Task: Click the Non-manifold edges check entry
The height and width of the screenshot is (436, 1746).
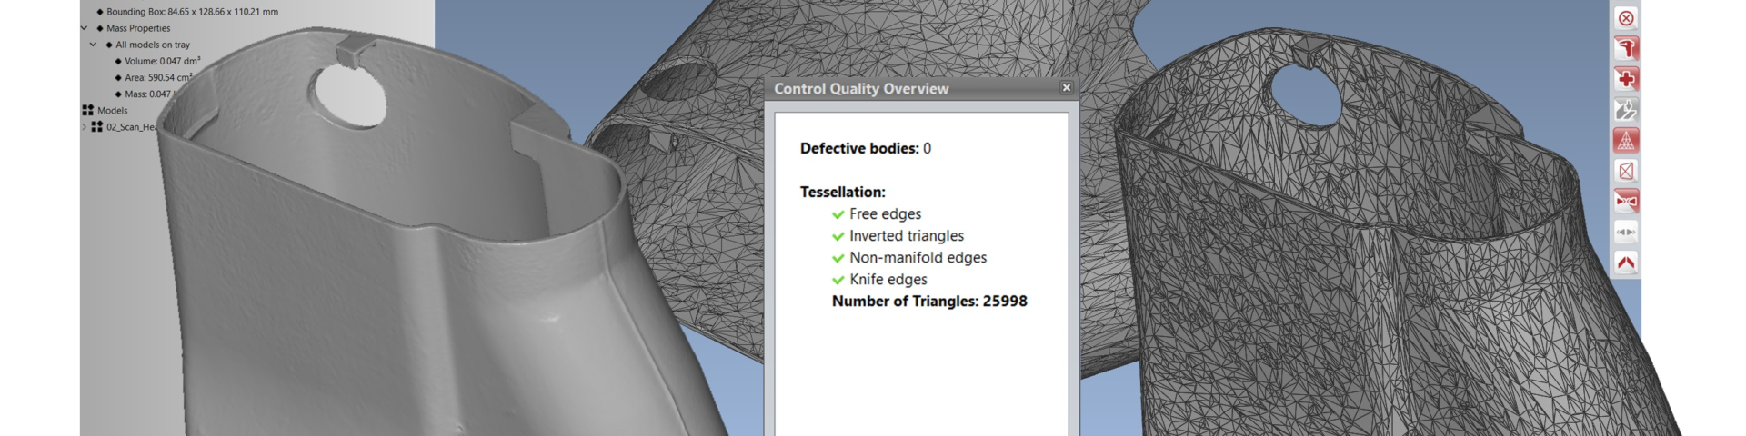Action: click(x=917, y=258)
